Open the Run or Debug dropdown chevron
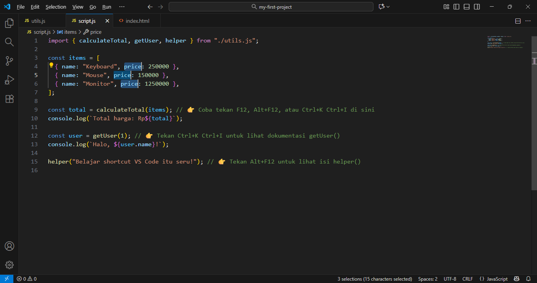 tap(388, 7)
